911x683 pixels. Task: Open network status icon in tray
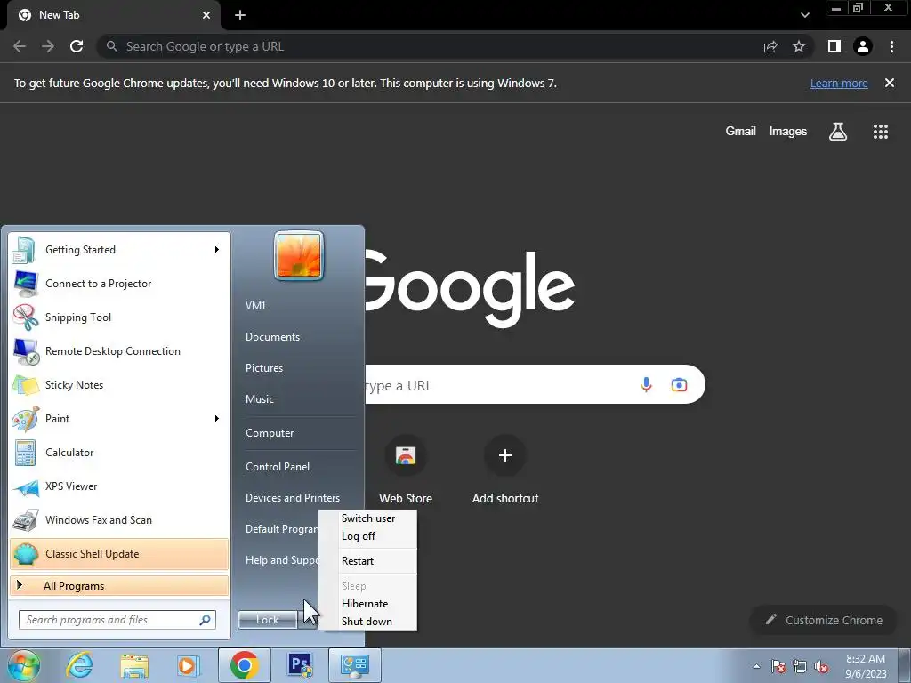click(x=800, y=666)
